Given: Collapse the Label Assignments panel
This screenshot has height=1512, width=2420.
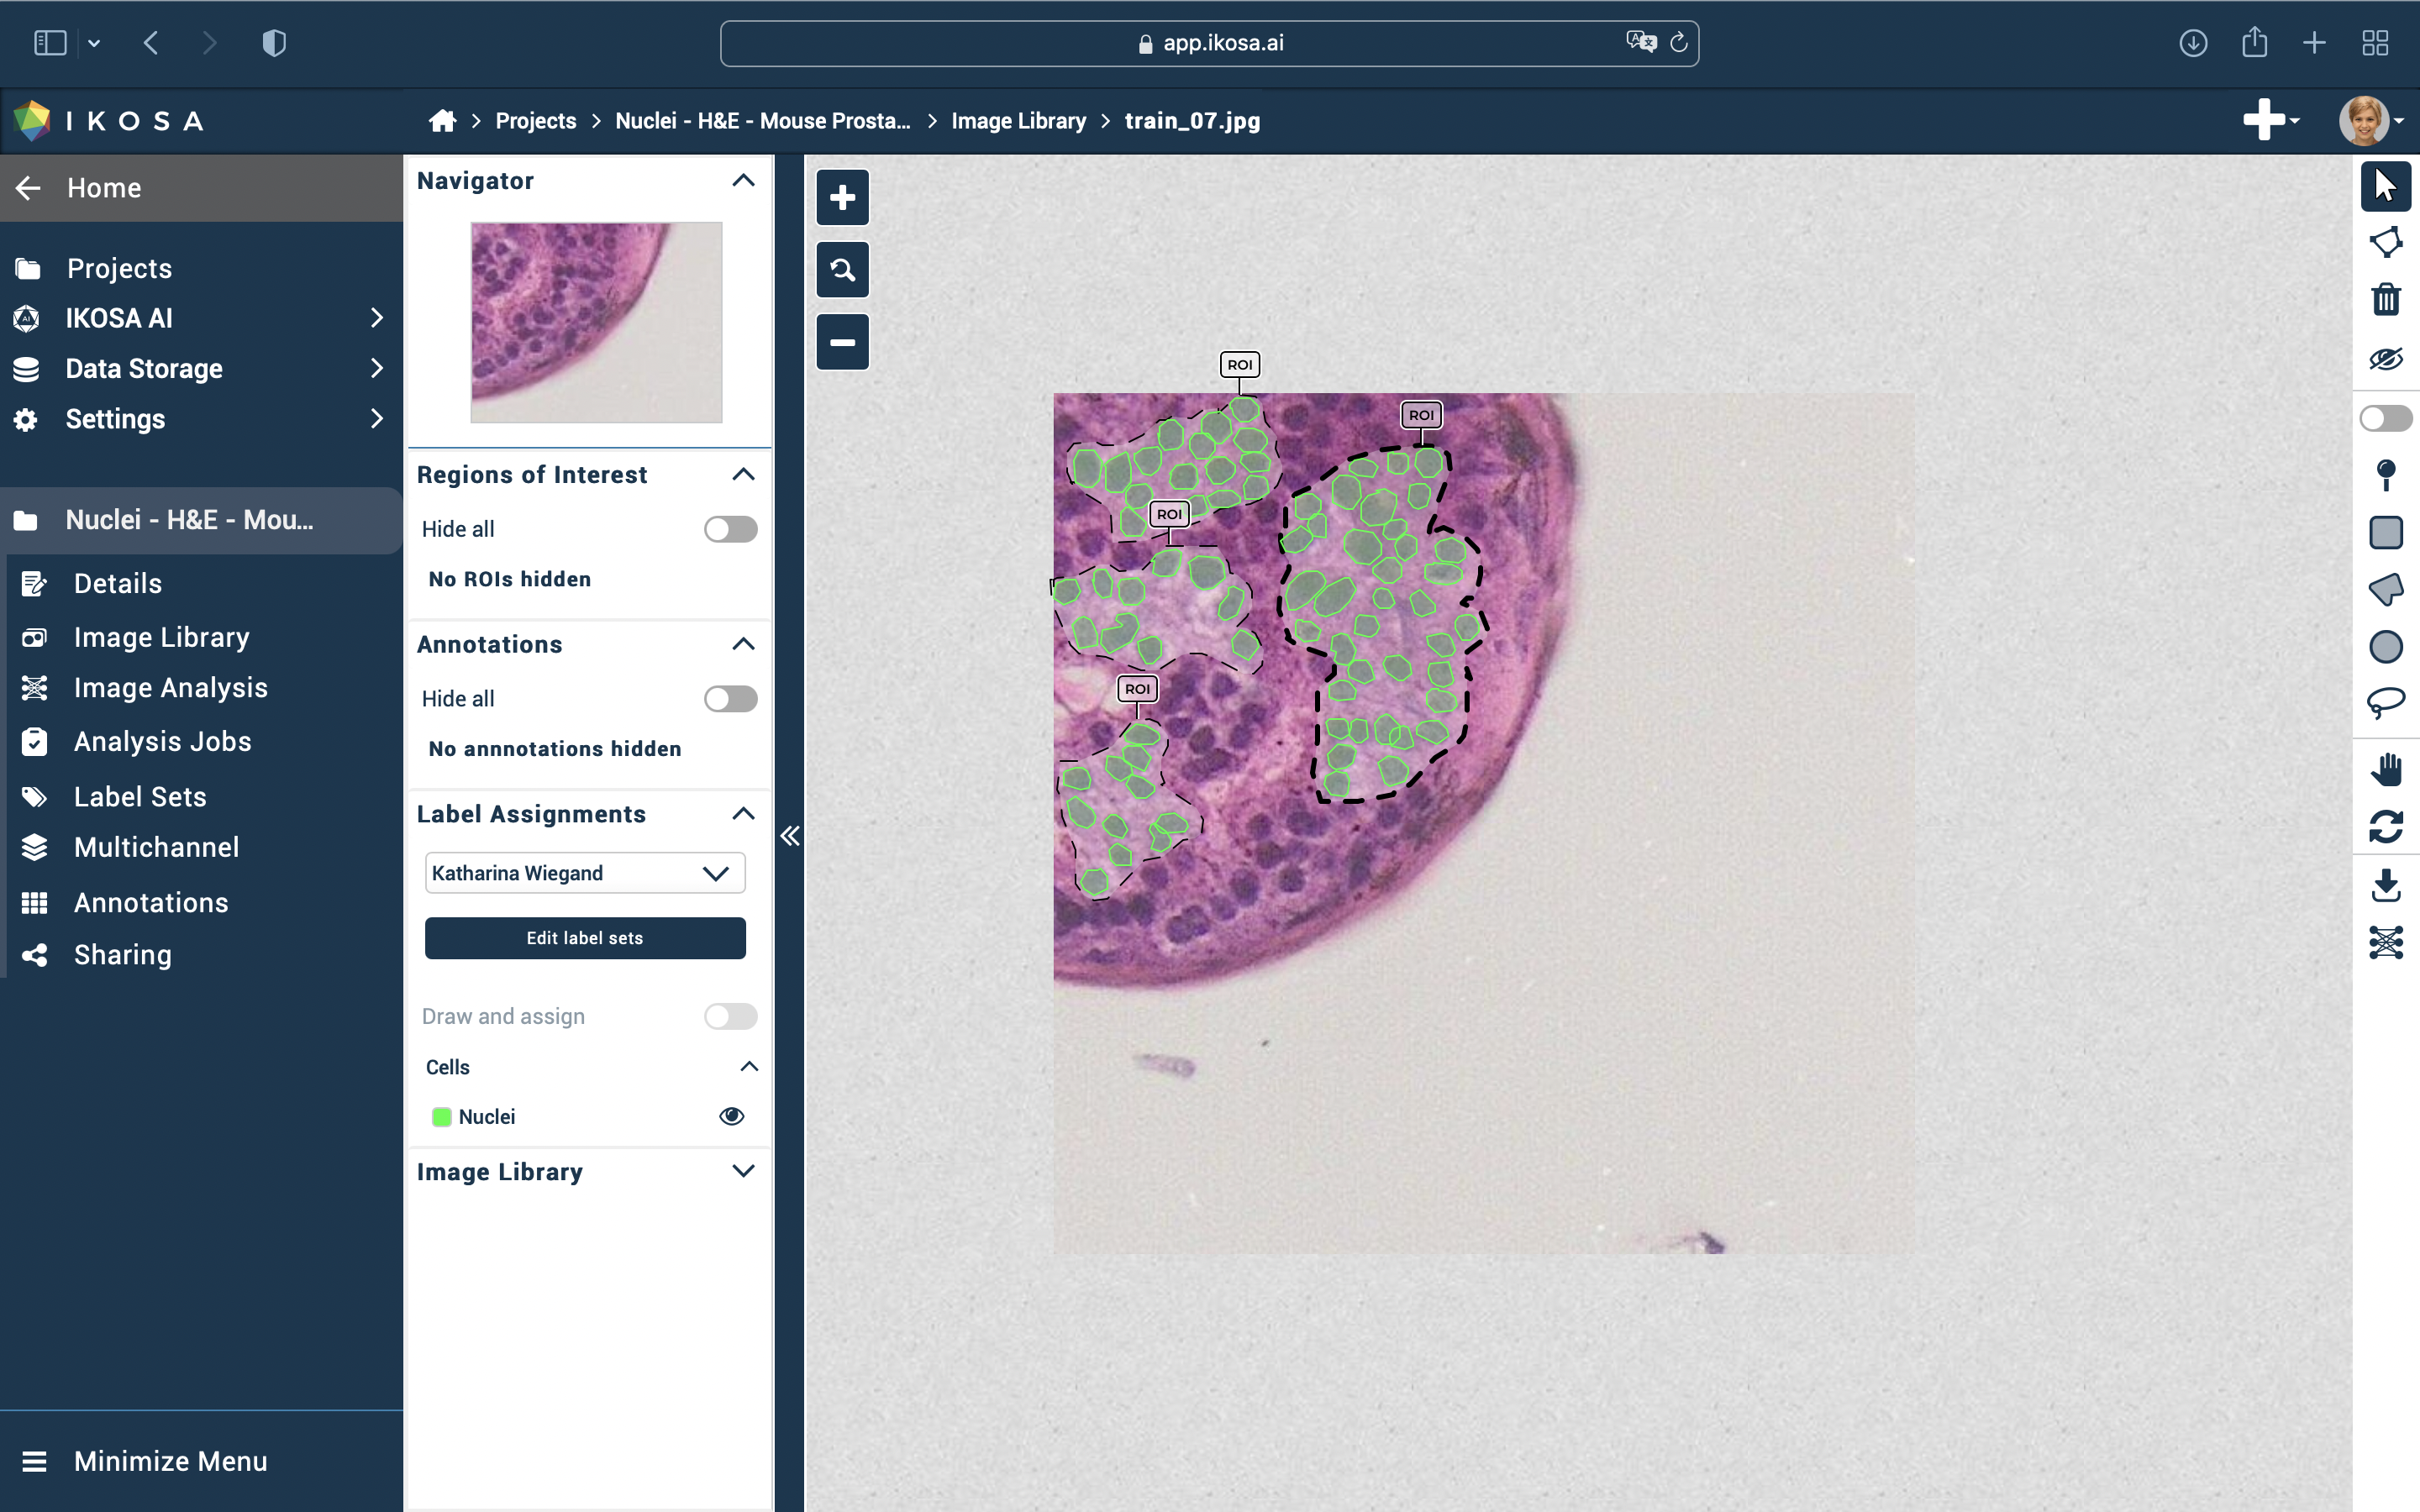Looking at the screenshot, I should point(743,814).
